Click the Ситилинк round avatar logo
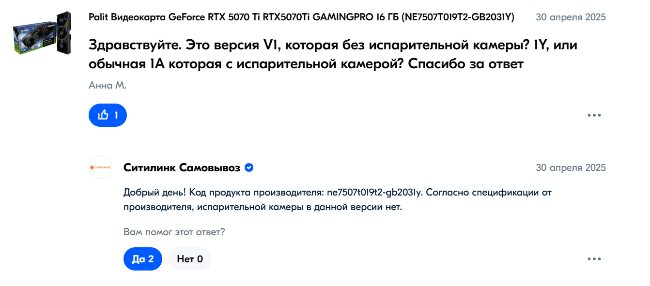The image size is (650, 286). point(100,167)
